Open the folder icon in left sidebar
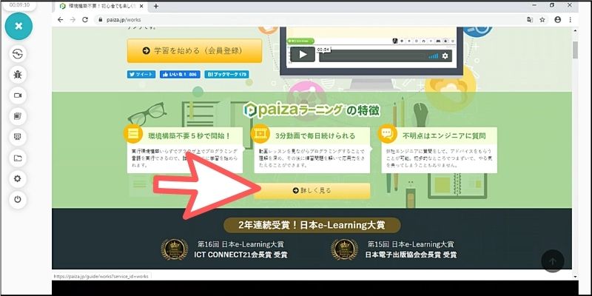This screenshot has height=296, width=592. [18, 158]
